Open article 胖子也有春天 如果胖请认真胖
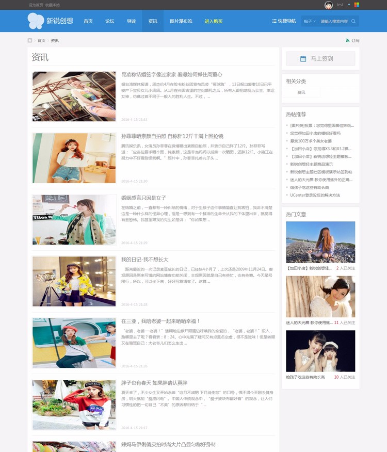This screenshot has width=387, height=452. click(x=154, y=383)
